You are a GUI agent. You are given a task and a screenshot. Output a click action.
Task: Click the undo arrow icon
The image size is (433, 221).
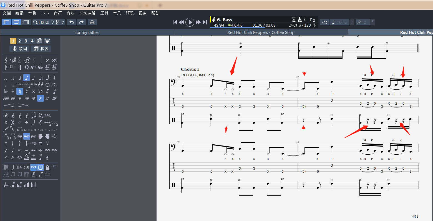point(72,22)
